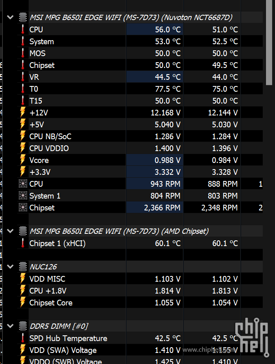Click thermometer icon of Chipset temperature row
This screenshot has width=275, height=364.
coord(23,65)
